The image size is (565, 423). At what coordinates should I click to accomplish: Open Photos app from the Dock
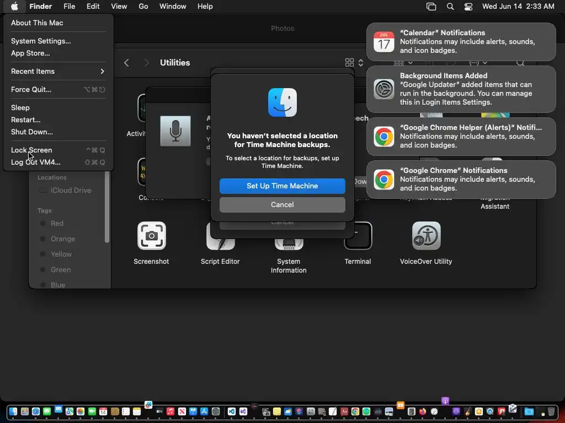click(81, 411)
